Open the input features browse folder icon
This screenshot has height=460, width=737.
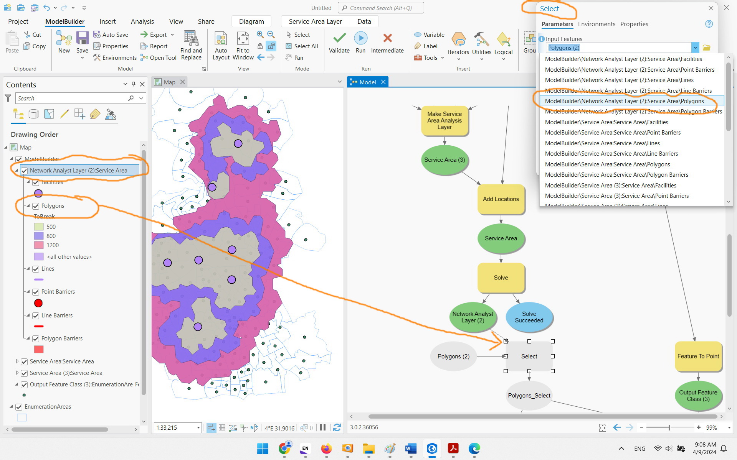[707, 48]
